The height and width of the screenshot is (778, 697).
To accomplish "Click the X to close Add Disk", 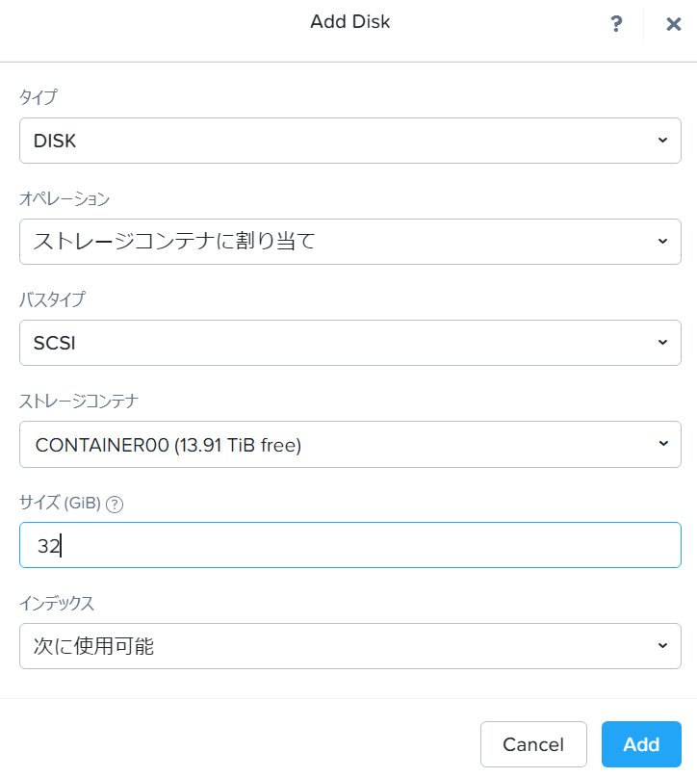I will [673, 23].
